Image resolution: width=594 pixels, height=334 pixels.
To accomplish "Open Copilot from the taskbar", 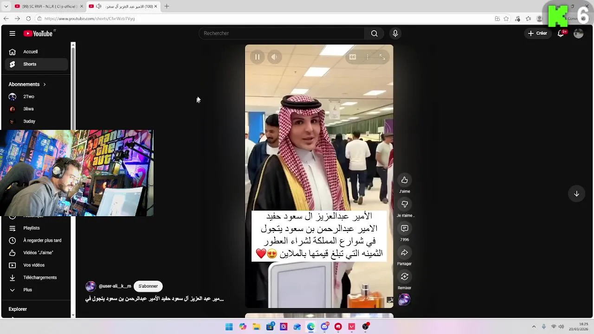I will (243, 327).
